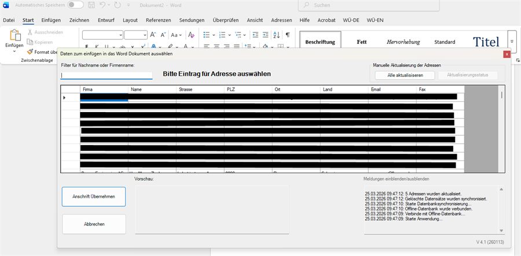Click the decrease indent icon
The width and height of the screenshot is (521, 256).
pos(255,35)
